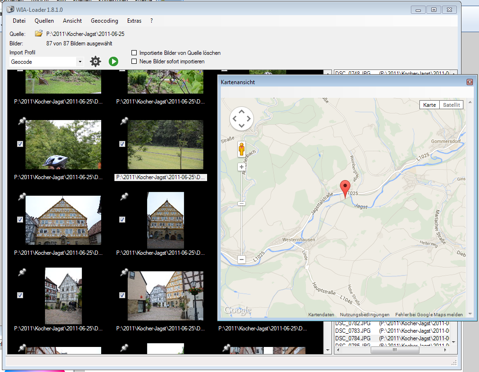Expand the Geocode import profile dropdown
The image size is (479, 372).
pos(80,62)
